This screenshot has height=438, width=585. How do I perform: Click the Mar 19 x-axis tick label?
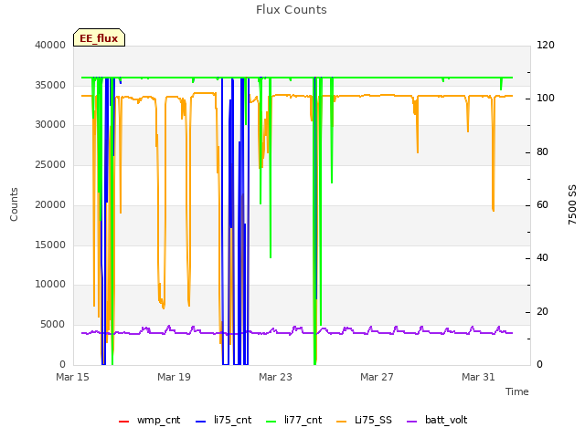pos(174,377)
